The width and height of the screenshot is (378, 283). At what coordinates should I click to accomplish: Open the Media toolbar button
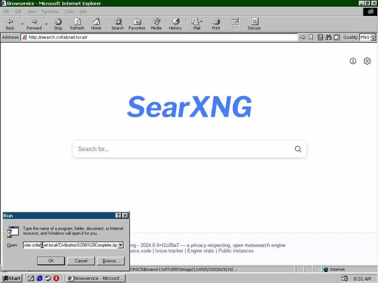156,24
